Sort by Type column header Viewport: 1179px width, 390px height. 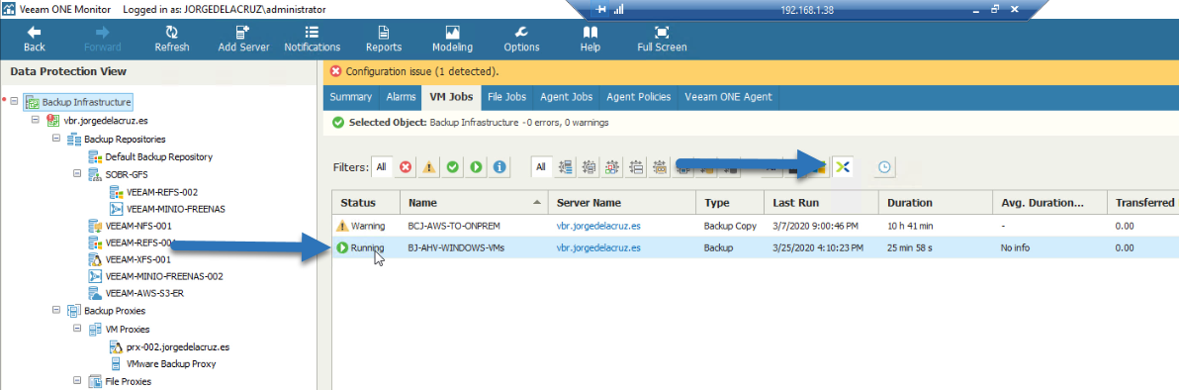pos(729,203)
